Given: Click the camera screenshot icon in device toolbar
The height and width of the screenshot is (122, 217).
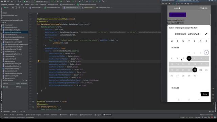Looking at the screenshot, I should click(x=188, y=4).
